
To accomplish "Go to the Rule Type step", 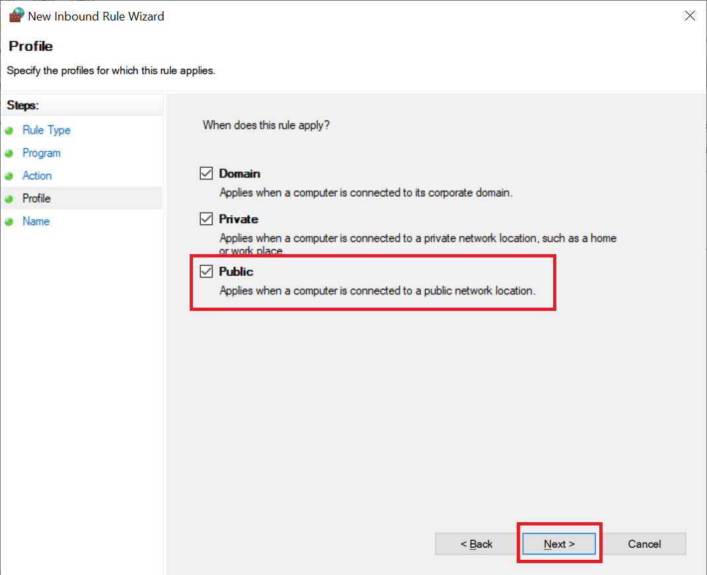I will pos(46,130).
